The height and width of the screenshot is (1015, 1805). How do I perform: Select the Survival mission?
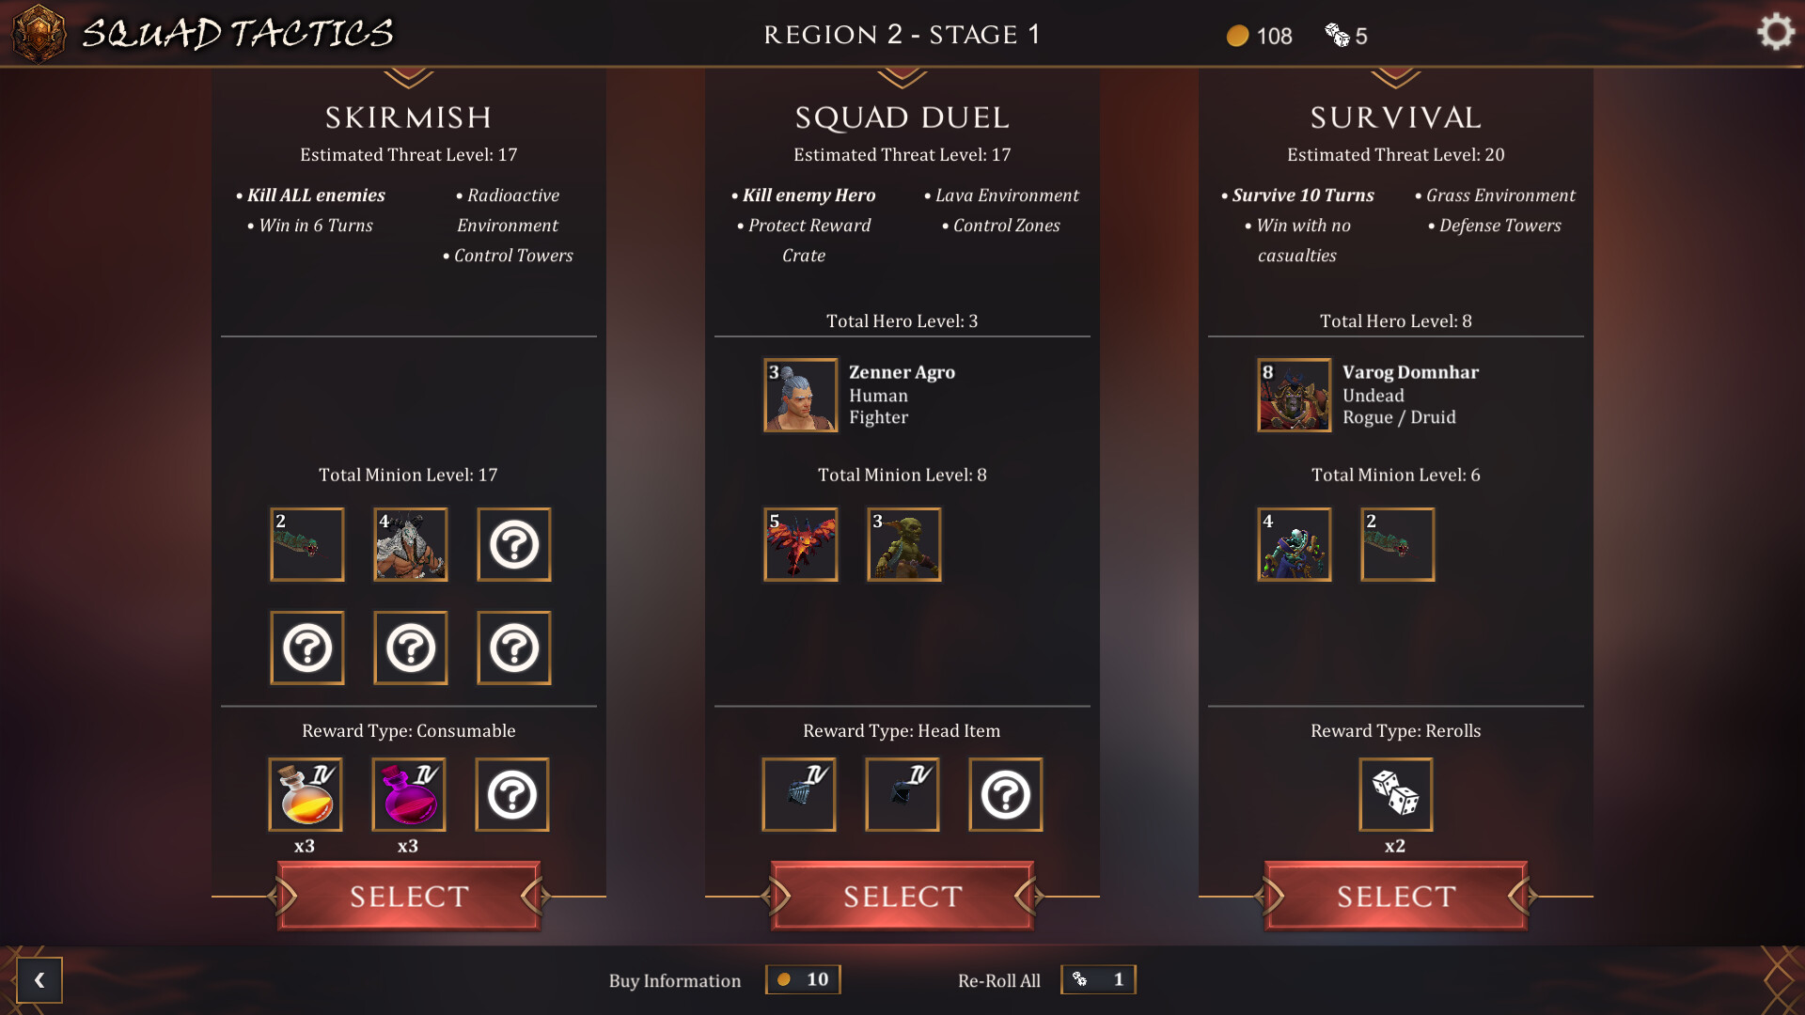1396,897
